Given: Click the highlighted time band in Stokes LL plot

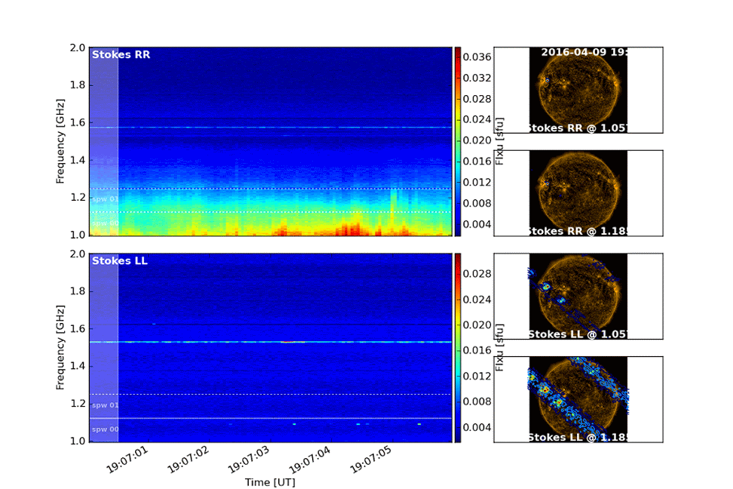Looking at the screenshot, I should [104, 347].
